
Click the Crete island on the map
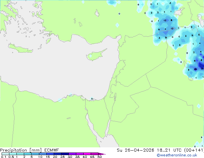coord(20,48)
